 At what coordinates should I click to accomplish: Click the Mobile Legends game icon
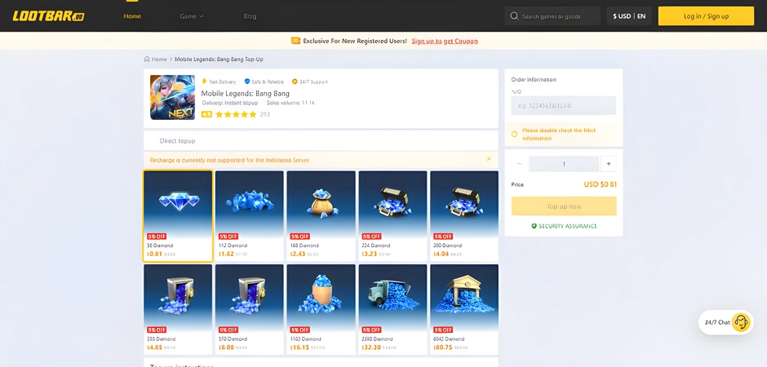tap(172, 97)
